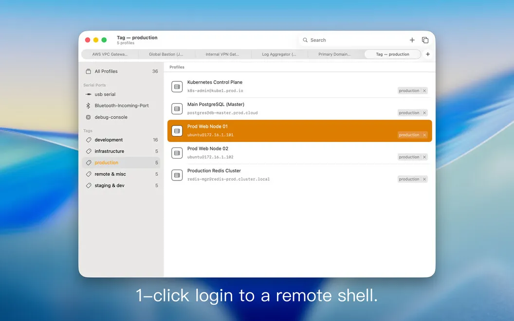Click the server icon for Prod Web Node 02
This screenshot has width=514, height=321.
coord(177,153)
